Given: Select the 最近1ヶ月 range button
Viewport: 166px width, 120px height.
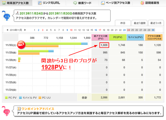Looking at the screenshot, I should point(156,23).
